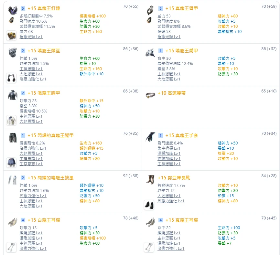Select the 努亞庫長靴 boots item icon
Screen dimensions: 280x255
(151, 179)
